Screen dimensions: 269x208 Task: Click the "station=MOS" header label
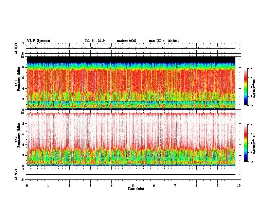pyautogui.click(x=126, y=41)
